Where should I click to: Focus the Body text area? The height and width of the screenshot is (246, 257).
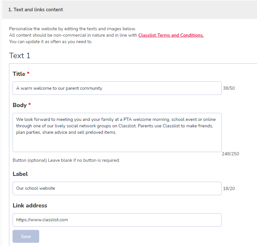117,132
